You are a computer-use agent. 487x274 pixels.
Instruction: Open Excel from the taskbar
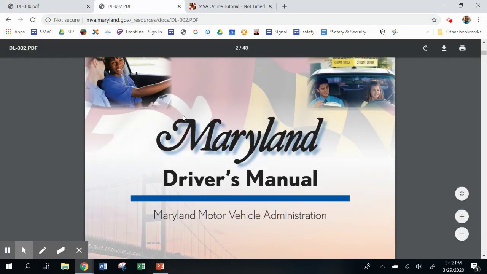tap(141, 266)
